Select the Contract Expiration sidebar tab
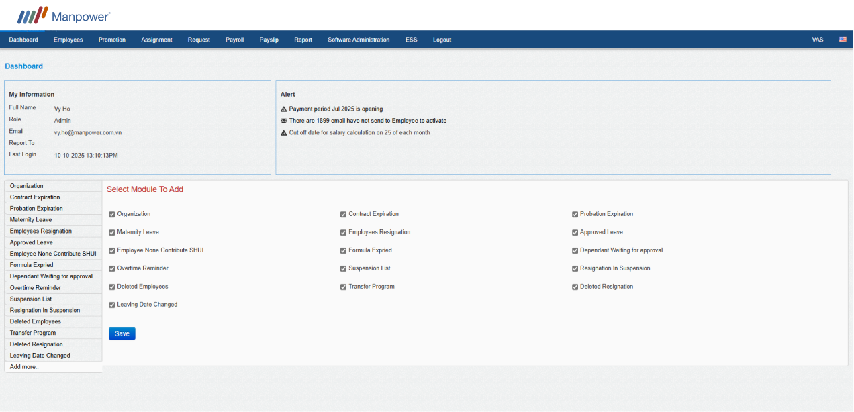 click(53, 197)
